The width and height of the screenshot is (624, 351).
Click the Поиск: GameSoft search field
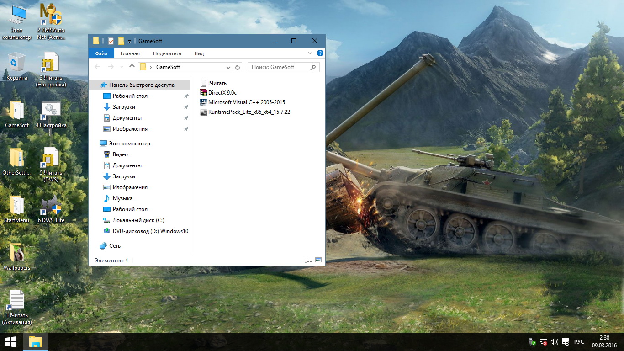pyautogui.click(x=280, y=67)
